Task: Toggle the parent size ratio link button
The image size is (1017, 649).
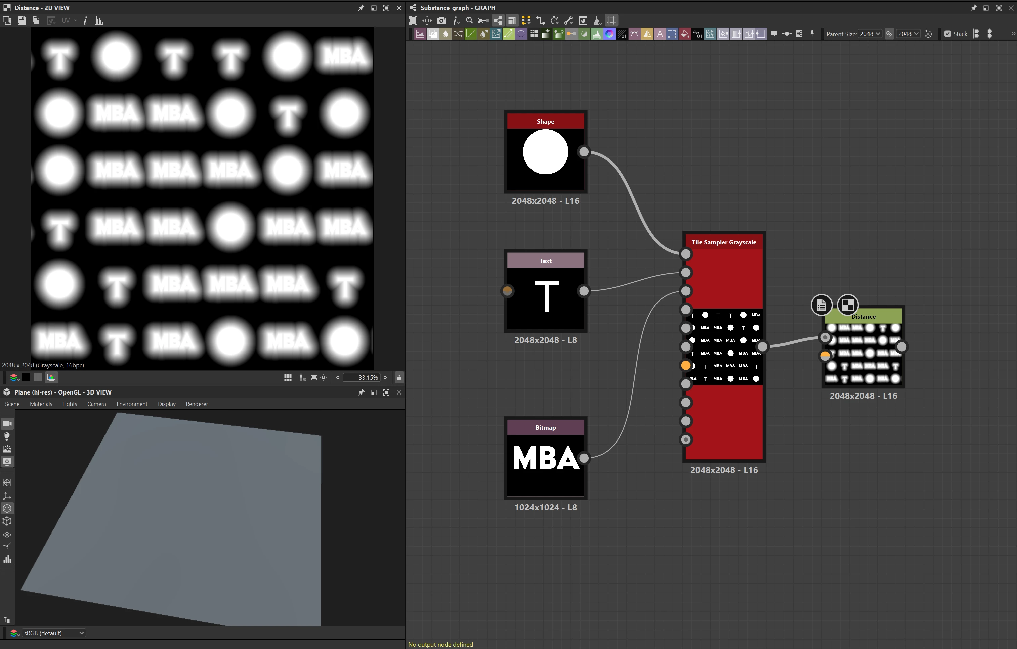Action: [889, 34]
